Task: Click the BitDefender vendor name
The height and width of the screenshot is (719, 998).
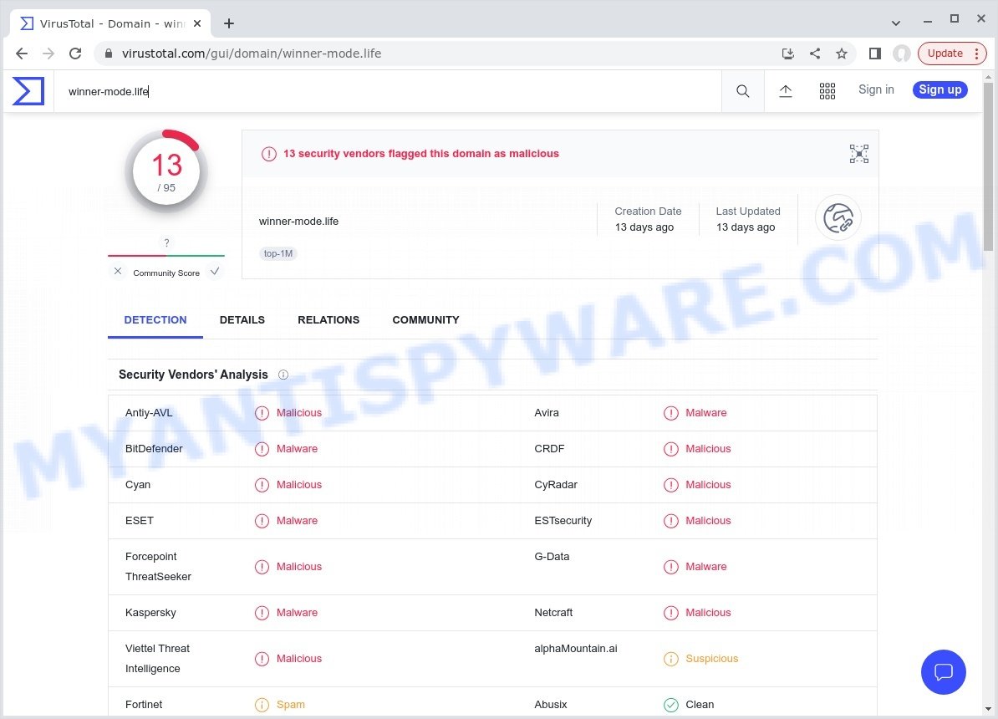Action: click(154, 449)
